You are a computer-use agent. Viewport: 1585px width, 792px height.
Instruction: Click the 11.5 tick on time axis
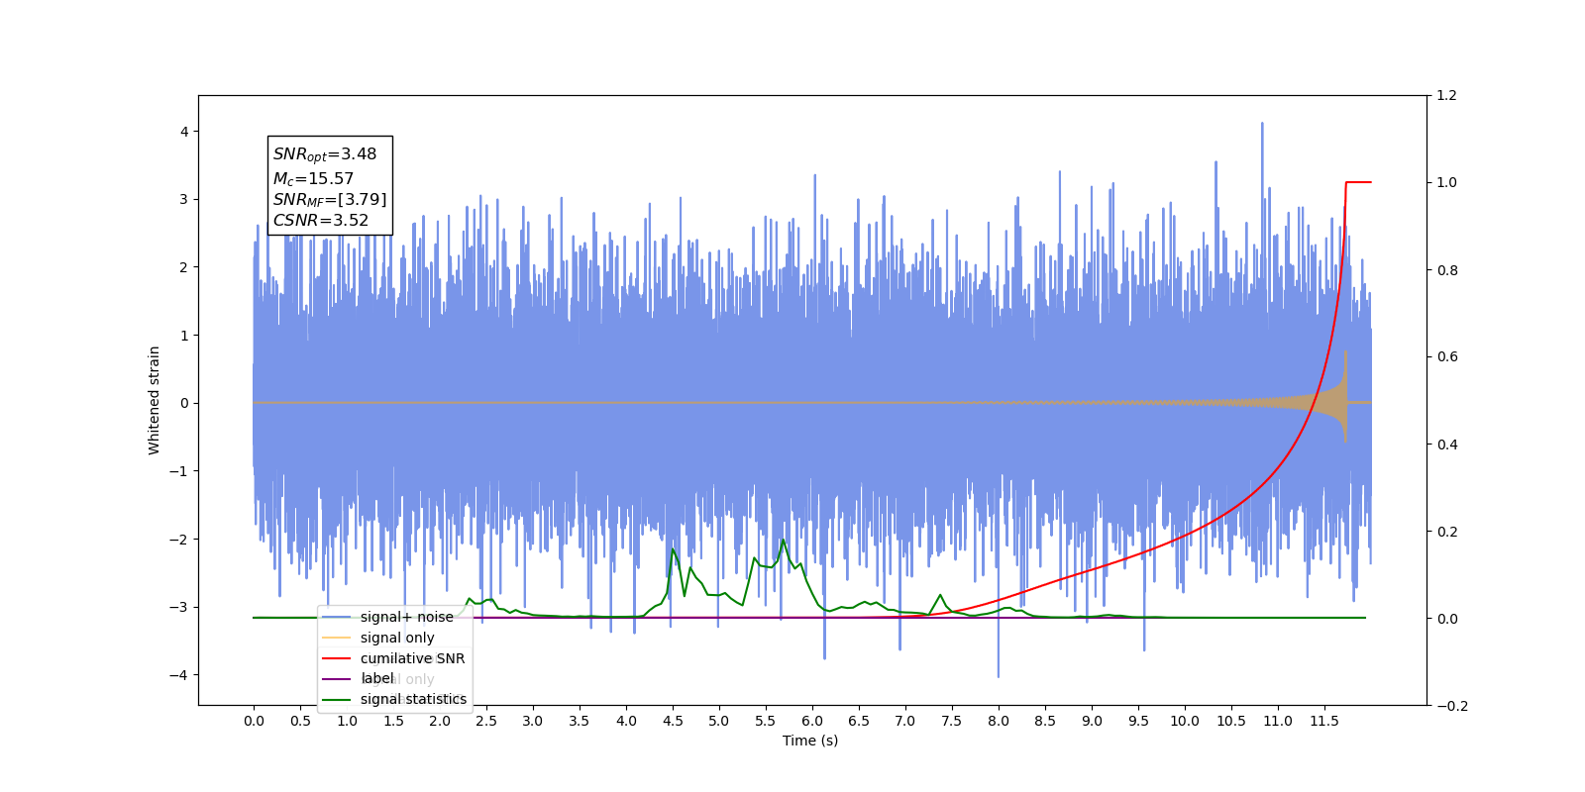tap(1324, 721)
